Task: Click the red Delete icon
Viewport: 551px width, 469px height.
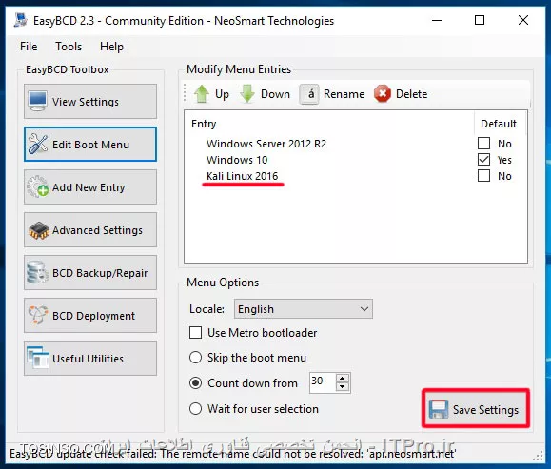Action: point(383,94)
